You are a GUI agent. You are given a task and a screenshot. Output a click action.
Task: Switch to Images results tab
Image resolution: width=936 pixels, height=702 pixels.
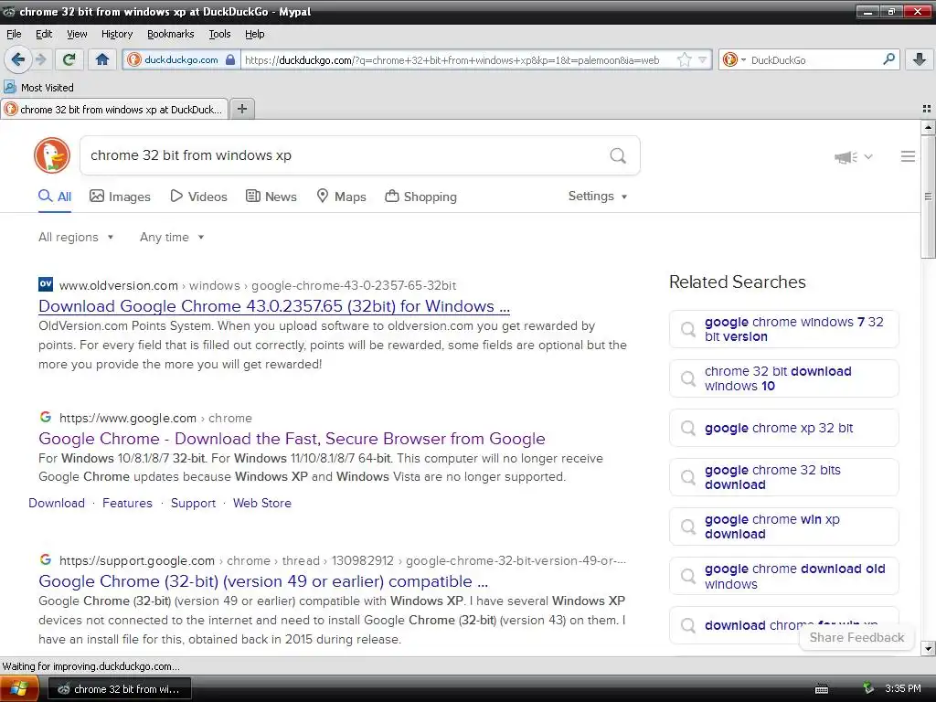[120, 197]
